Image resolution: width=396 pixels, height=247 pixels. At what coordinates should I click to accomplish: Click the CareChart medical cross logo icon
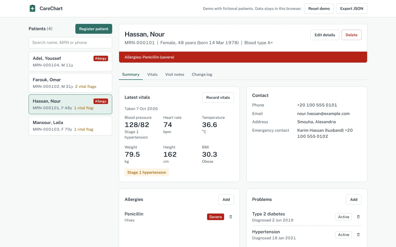(32, 9)
